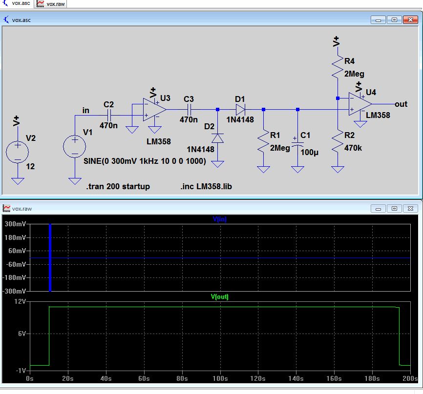Click the .tran 200 startup directive
The height and width of the screenshot is (394, 423).
(x=118, y=187)
